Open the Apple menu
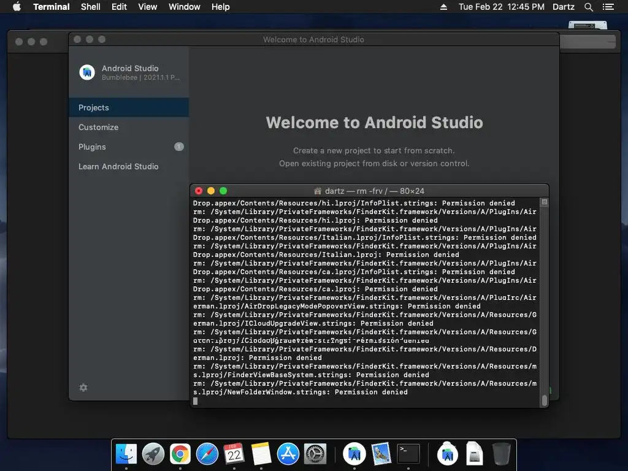The image size is (628, 471). 17,7
